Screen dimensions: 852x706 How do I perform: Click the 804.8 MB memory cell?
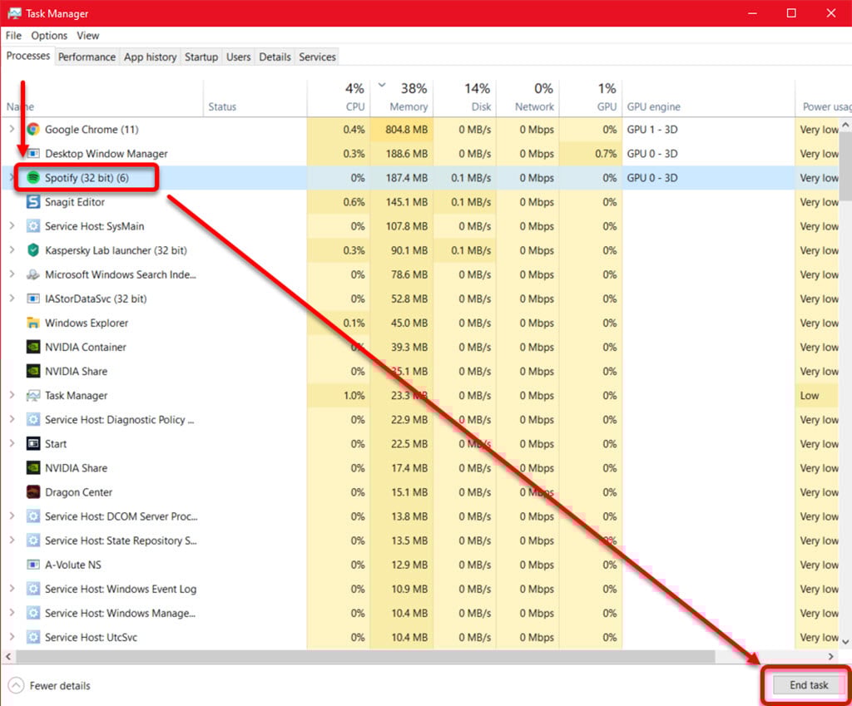(x=402, y=129)
